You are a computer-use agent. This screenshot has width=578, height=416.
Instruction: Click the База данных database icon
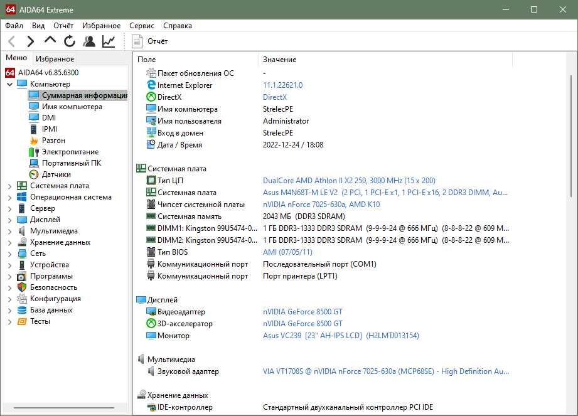[22, 310]
